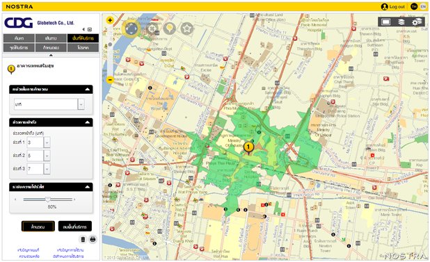The width and height of the screenshot is (430, 262).
Task: Open the first tab ค้นหา
Action: click(19, 38)
